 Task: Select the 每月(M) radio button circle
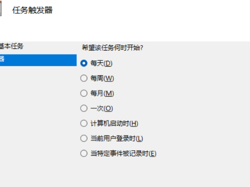tap(84, 93)
